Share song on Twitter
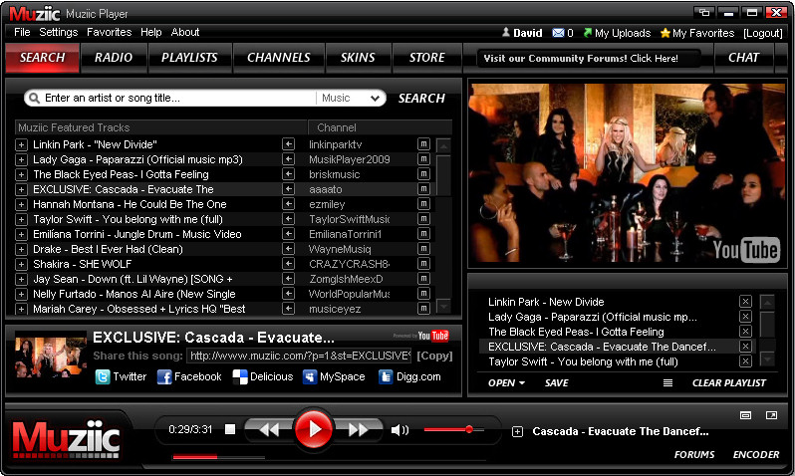The width and height of the screenshot is (795, 476). click(121, 377)
